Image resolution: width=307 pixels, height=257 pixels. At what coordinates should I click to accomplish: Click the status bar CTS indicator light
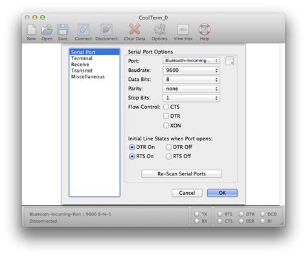tap(220, 221)
